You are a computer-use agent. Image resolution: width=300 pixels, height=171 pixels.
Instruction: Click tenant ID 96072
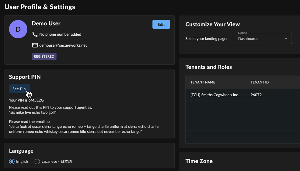click(256, 95)
